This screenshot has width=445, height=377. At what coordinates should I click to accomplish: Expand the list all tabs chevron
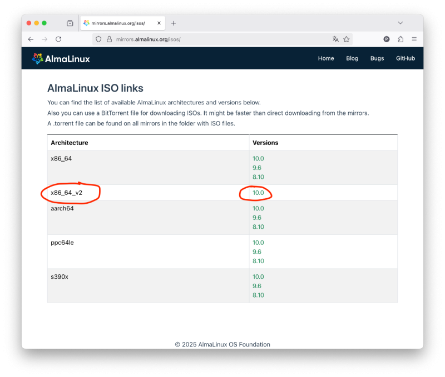coord(400,23)
